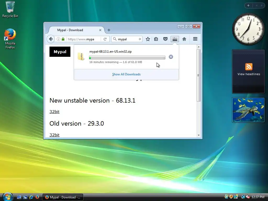This screenshot has width=268, height=201.
Task: Cancel the mypal zip download
Action: point(171,57)
